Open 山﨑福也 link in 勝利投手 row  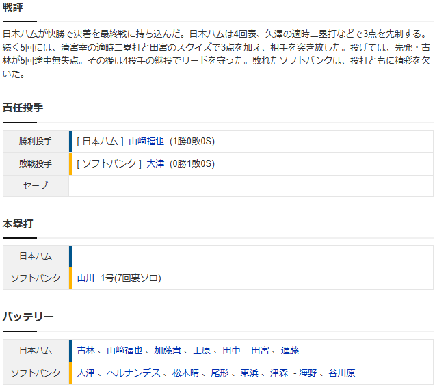(146, 142)
